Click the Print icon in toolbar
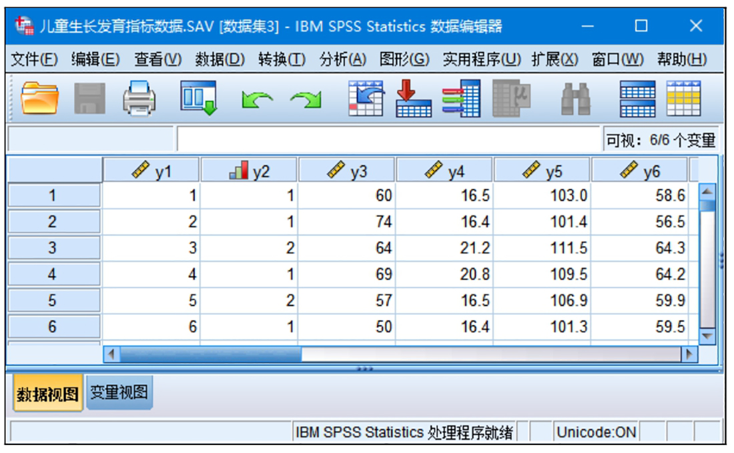Image resolution: width=734 pixels, height=453 pixels. tap(139, 99)
